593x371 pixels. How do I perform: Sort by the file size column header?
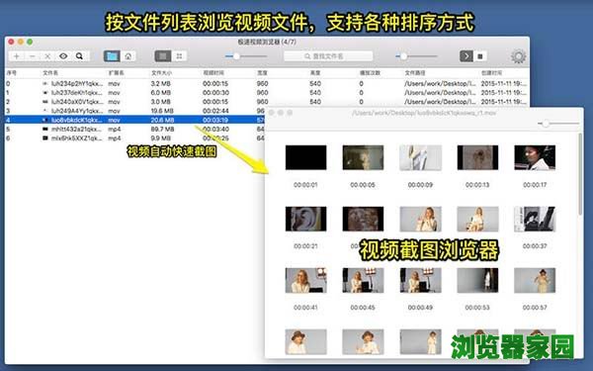point(161,72)
